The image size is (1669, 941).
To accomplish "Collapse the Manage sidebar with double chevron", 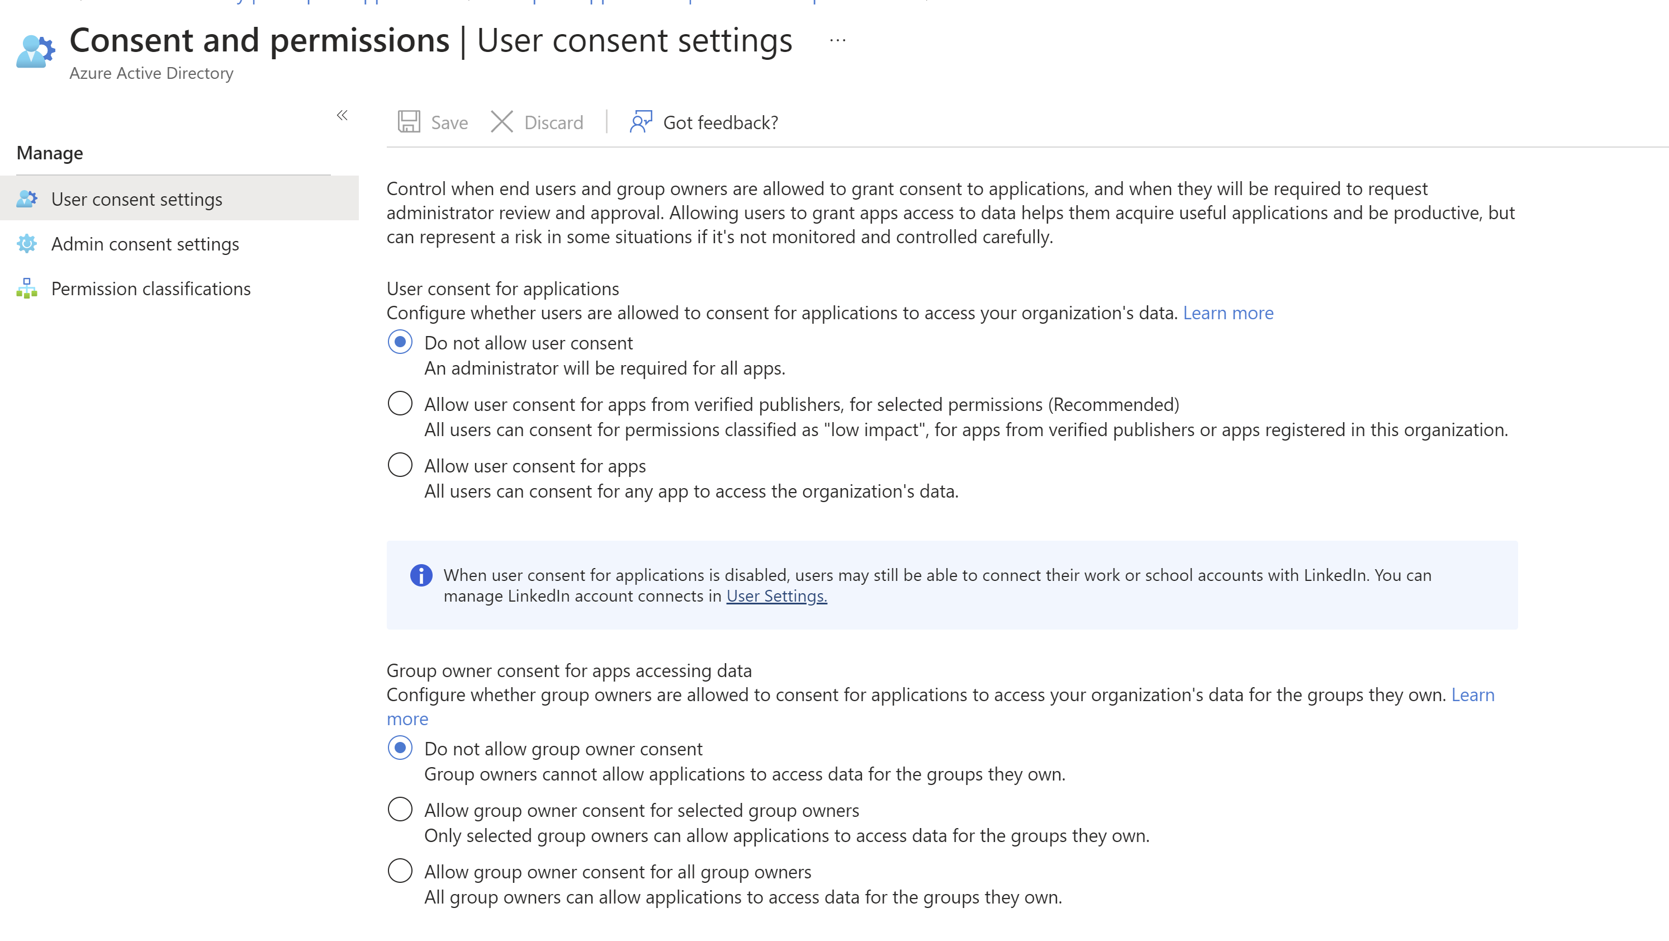I will pos(342,116).
